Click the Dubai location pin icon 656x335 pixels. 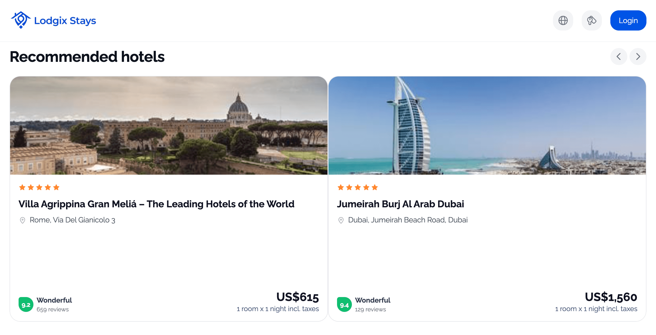click(x=341, y=220)
